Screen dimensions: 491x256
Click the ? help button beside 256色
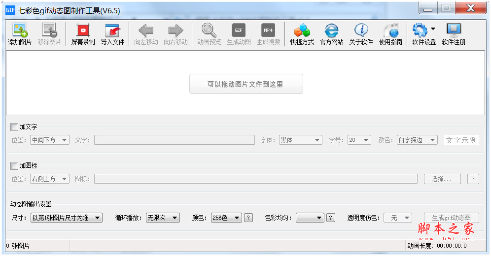coord(248,218)
